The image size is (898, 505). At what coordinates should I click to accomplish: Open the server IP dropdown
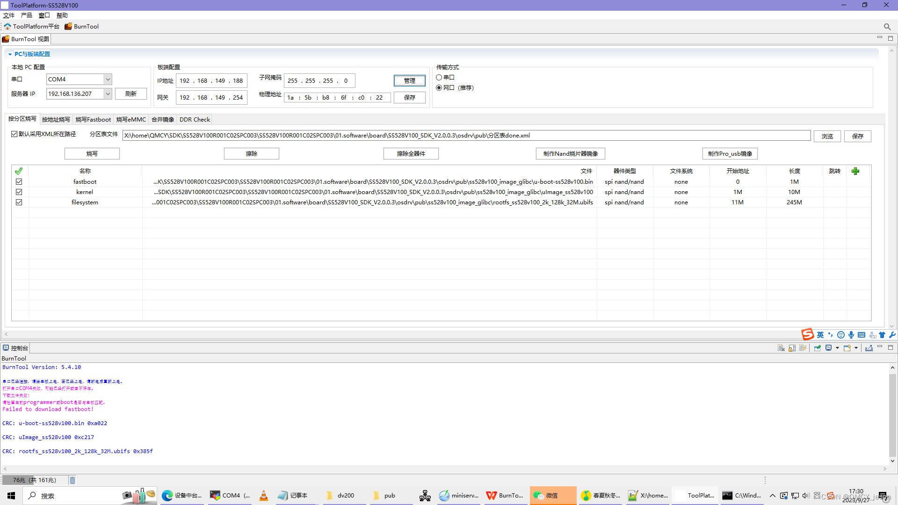108,94
